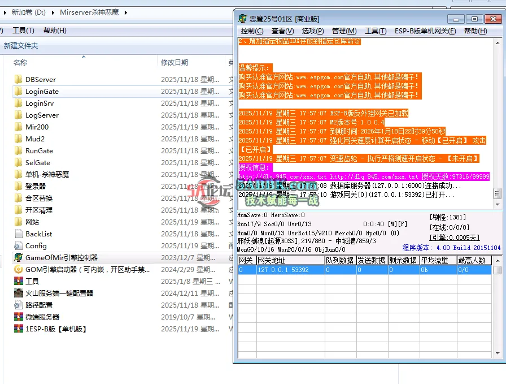Viewport: 506px width, 384px height.
Task: Sort the file list by 修改日期 column
Action: 175,62
